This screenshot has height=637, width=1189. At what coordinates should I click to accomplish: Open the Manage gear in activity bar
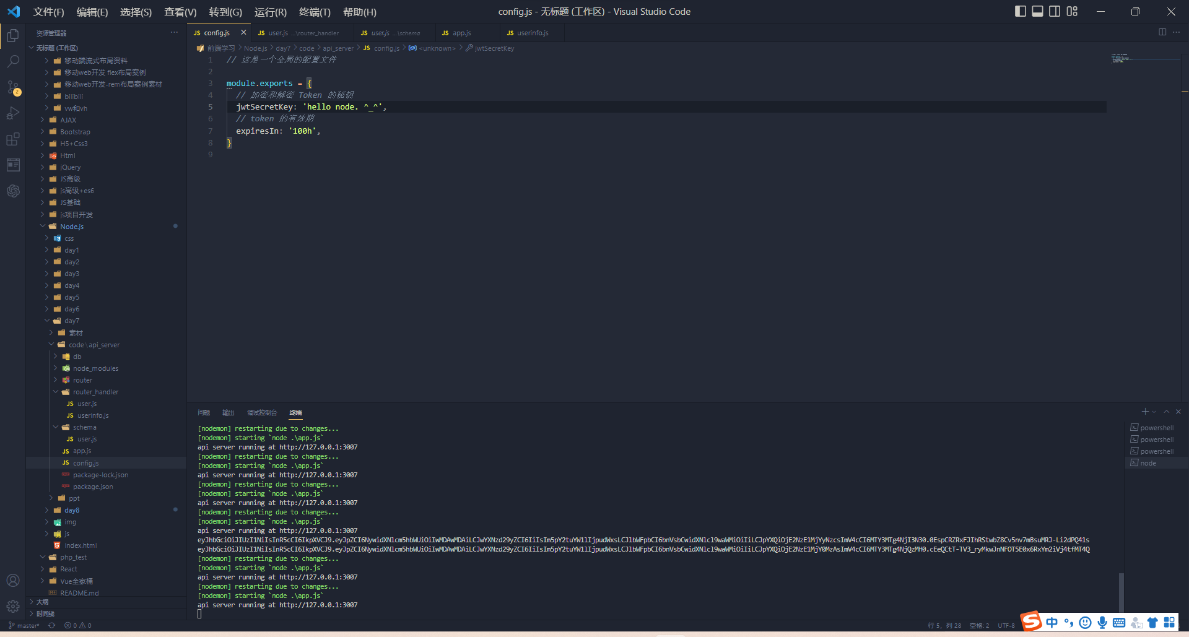(x=13, y=606)
